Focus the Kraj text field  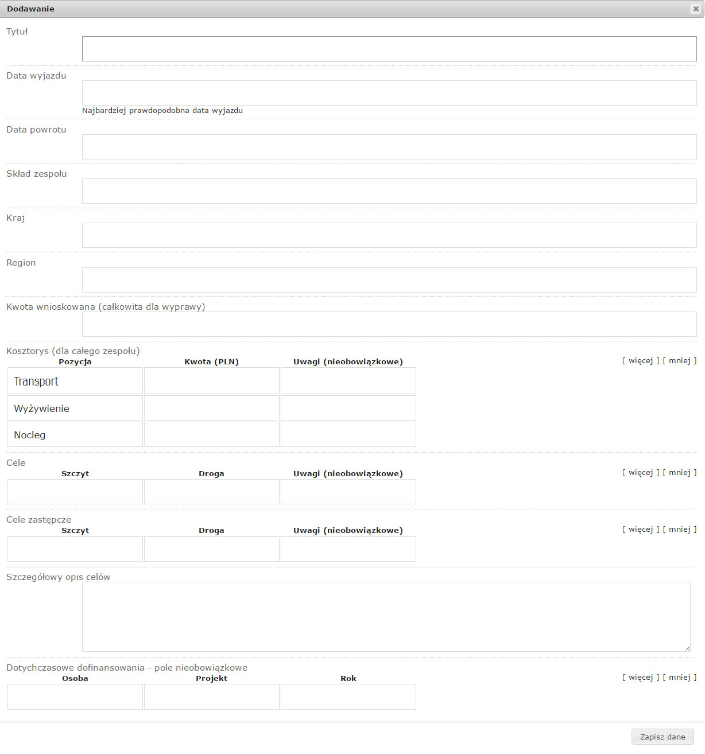[389, 235]
